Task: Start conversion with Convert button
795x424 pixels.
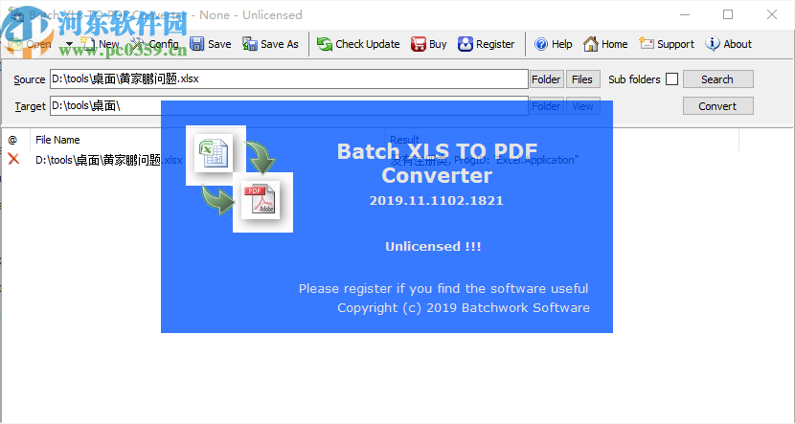Action: click(718, 106)
